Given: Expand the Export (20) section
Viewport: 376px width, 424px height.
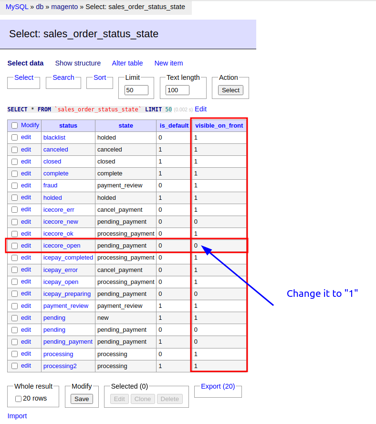Looking at the screenshot, I should [218, 386].
